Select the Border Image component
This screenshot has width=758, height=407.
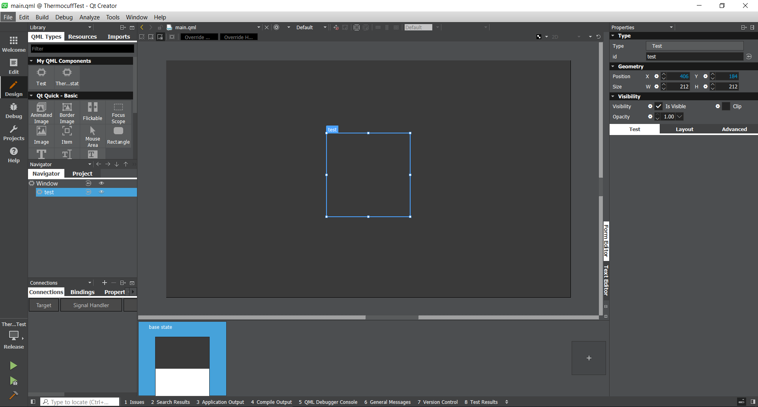[x=67, y=113]
